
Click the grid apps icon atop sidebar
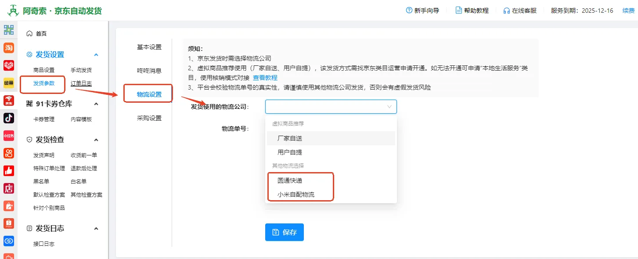point(9,30)
